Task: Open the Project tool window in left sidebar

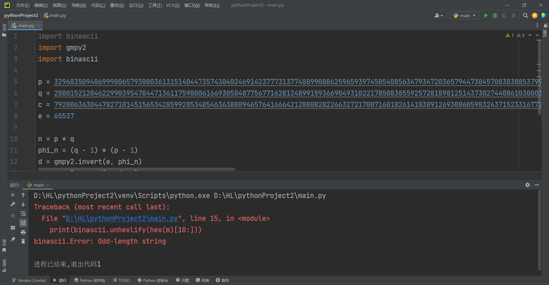Action: point(4,30)
